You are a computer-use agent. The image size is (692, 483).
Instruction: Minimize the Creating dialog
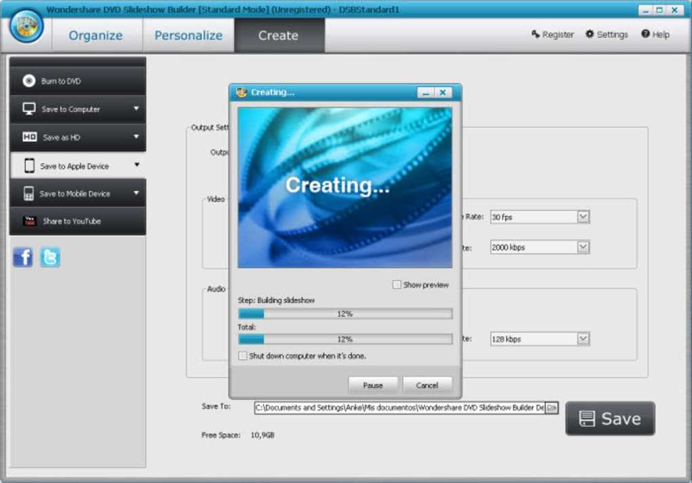coord(425,92)
